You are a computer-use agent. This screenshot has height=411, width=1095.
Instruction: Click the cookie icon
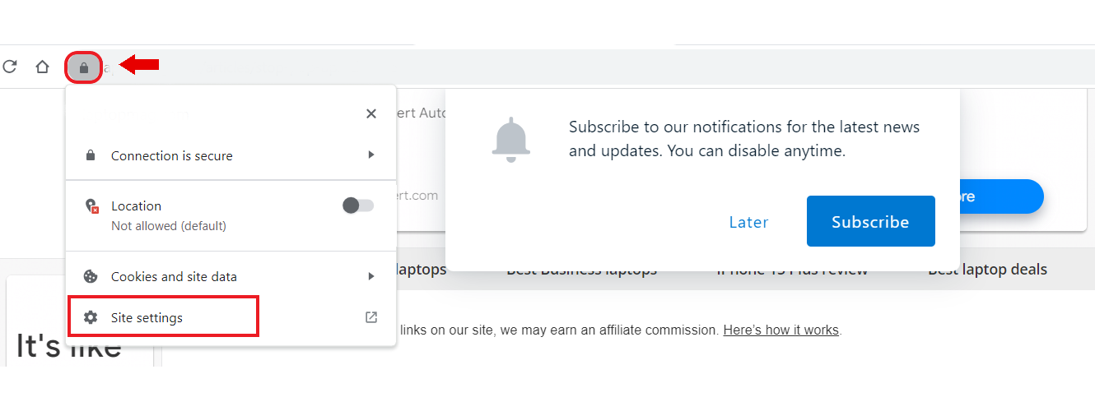click(x=91, y=276)
